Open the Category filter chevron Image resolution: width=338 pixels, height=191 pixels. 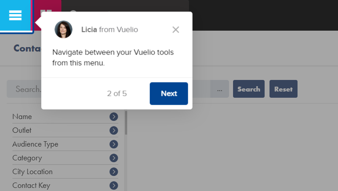[113, 158]
